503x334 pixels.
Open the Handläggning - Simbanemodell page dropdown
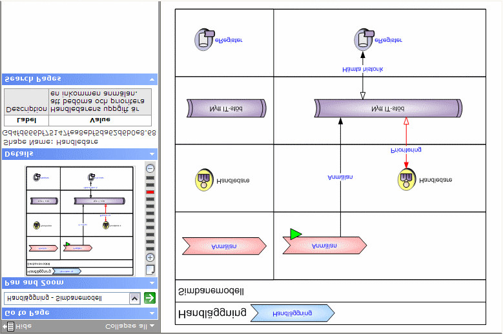135,299
